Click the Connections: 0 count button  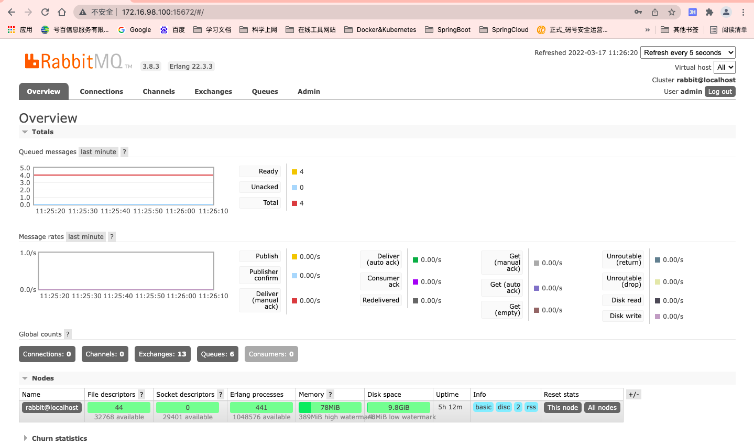(47, 354)
